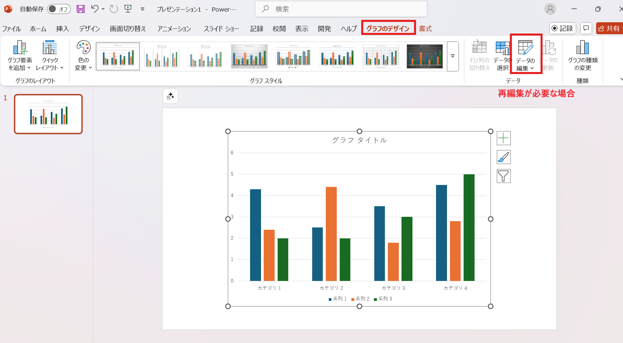
Task: Click the Undo arrow icon
Action: [95, 9]
